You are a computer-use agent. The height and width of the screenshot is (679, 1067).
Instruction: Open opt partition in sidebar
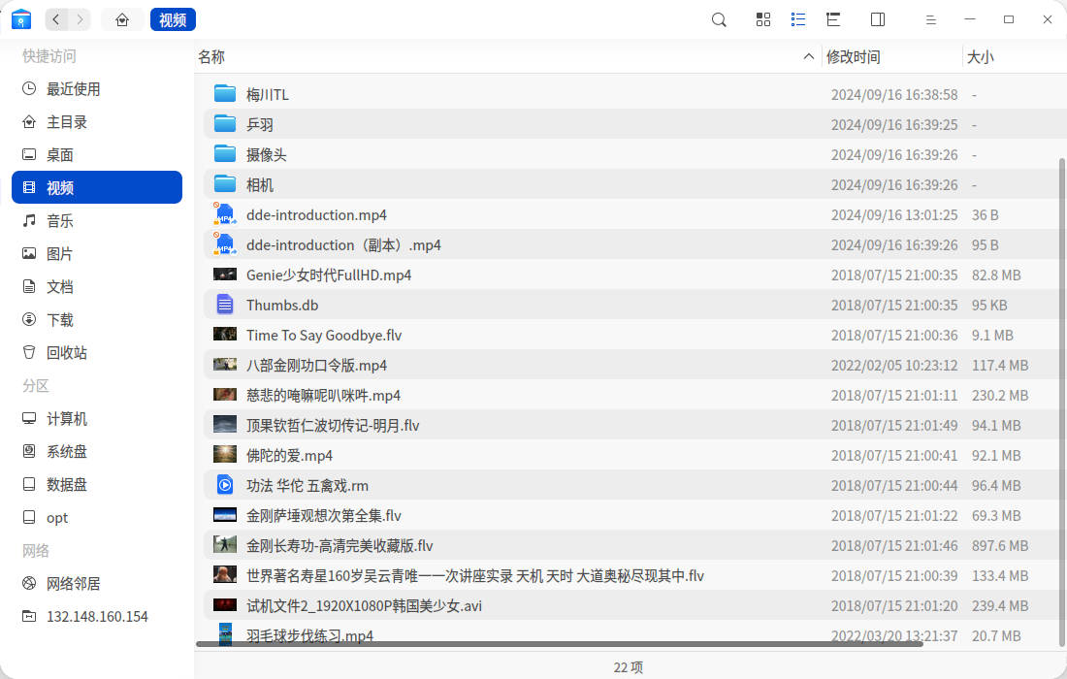pos(97,518)
